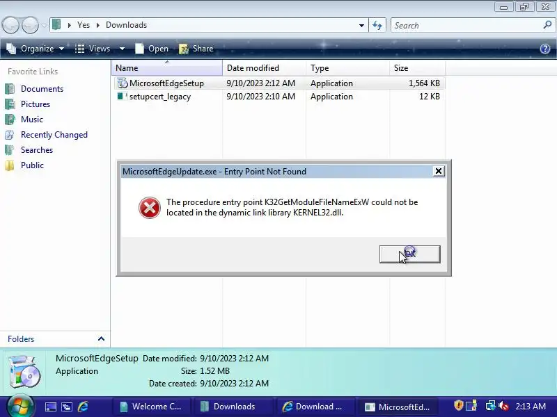
Task: Expand the arrow before Downloads in the breadcrumb
Action: (x=97, y=25)
